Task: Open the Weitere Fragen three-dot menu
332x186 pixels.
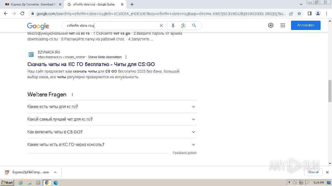Action: [x=72, y=95]
